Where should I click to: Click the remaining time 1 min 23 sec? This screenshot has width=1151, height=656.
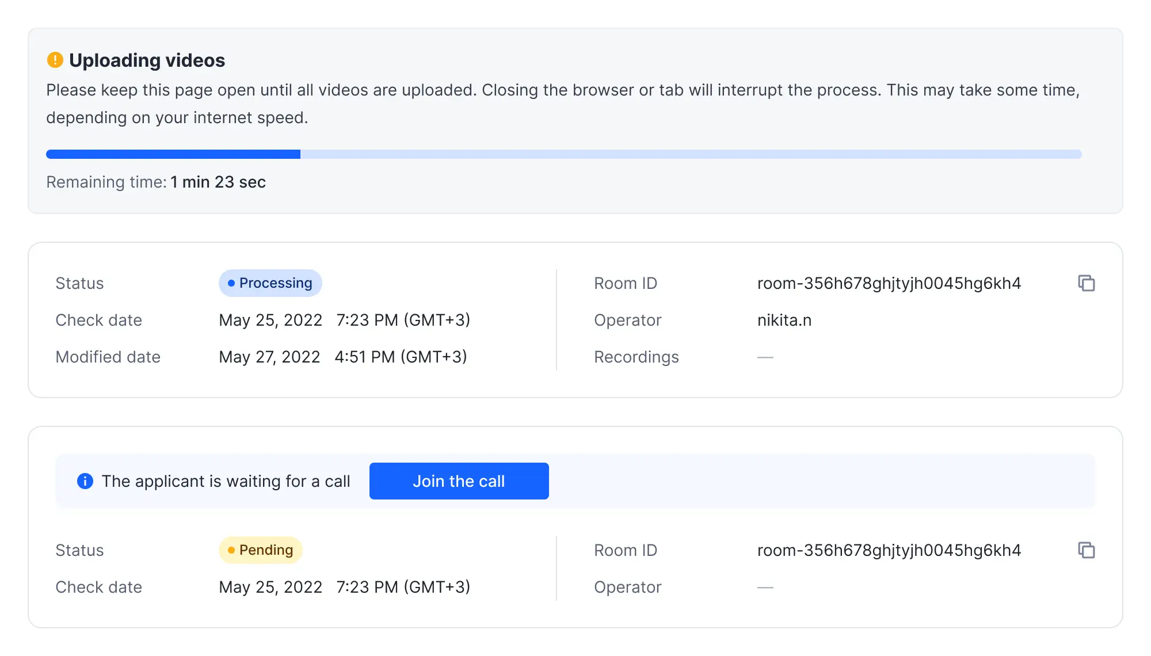[218, 182]
